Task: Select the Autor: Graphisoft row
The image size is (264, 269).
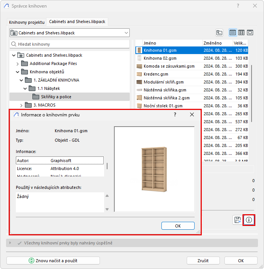Action: tap(60, 161)
